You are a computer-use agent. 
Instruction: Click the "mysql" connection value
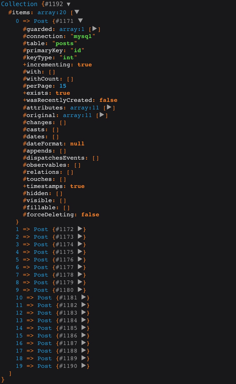coord(83,36)
